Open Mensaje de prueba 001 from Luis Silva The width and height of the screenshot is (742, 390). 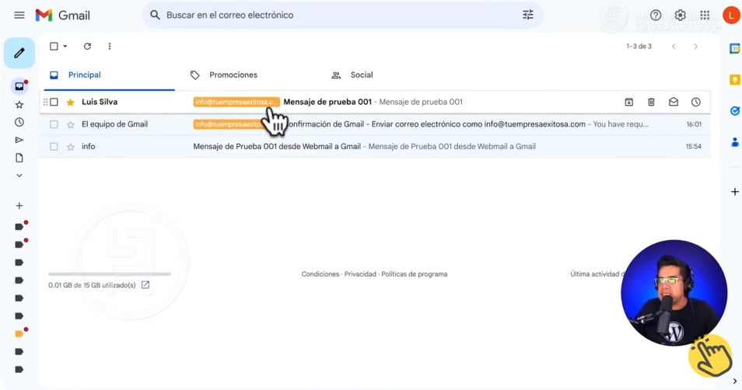click(x=327, y=102)
